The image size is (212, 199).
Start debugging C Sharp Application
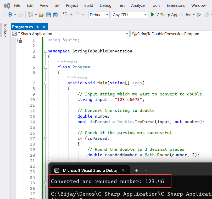(x=153, y=15)
